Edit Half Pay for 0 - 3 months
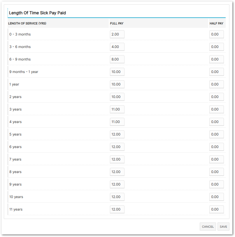Screen dimensions: 235x237 [217, 34]
